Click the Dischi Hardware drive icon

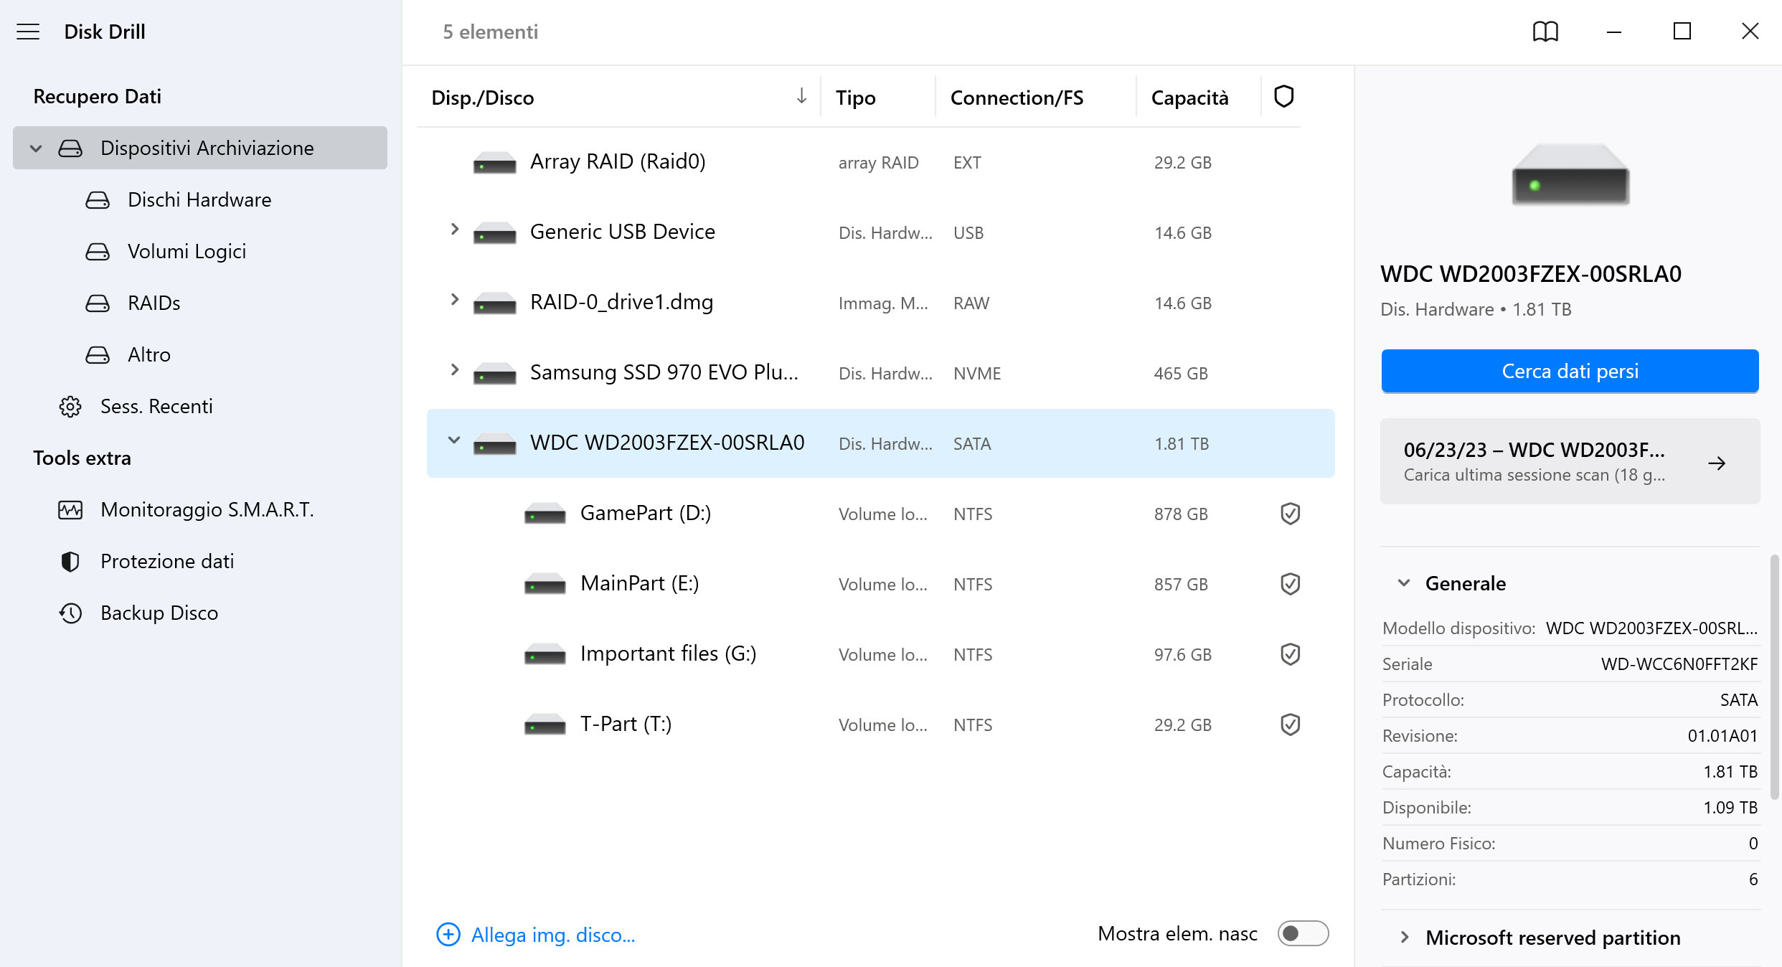pyautogui.click(x=98, y=199)
